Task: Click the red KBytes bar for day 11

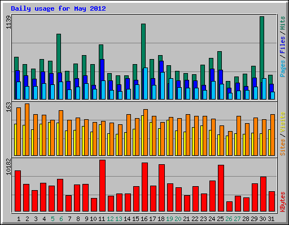Action: coord(102,186)
